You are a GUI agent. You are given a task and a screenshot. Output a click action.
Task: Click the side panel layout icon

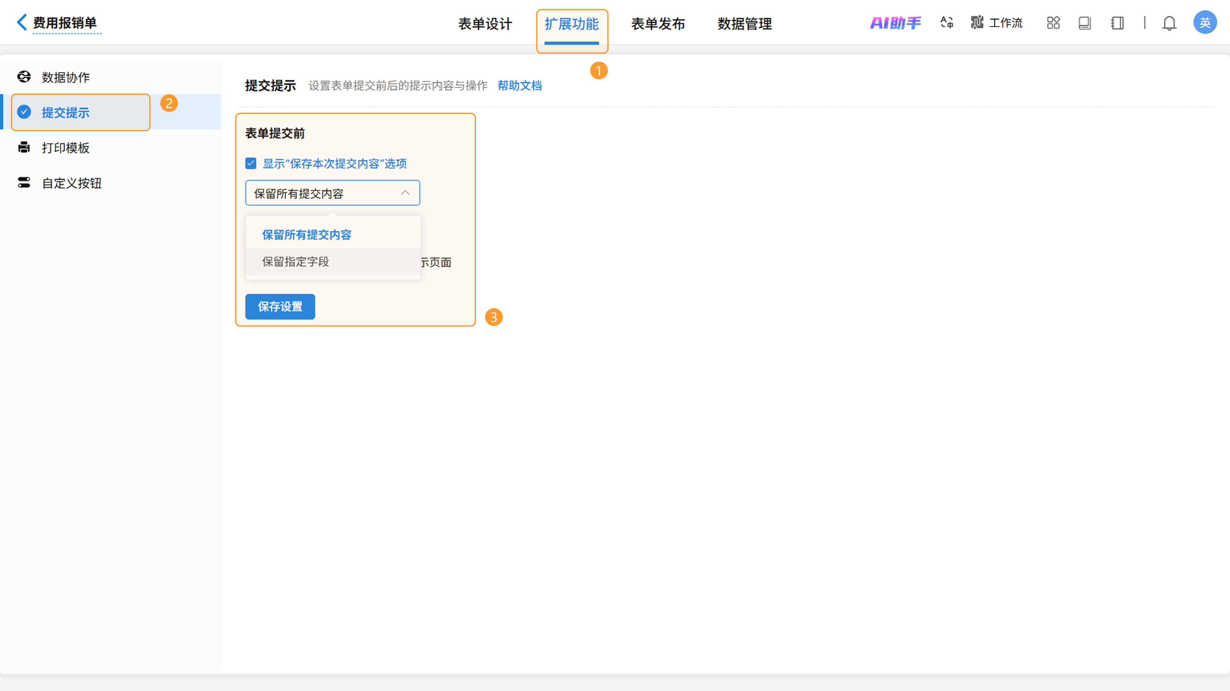(1117, 23)
